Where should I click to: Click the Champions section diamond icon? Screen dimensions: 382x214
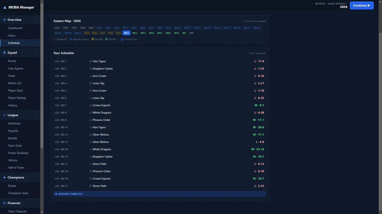4,177
